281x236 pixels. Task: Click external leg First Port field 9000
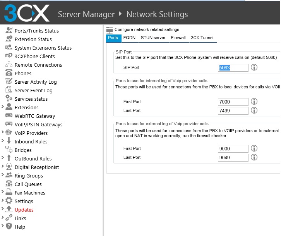(233, 148)
